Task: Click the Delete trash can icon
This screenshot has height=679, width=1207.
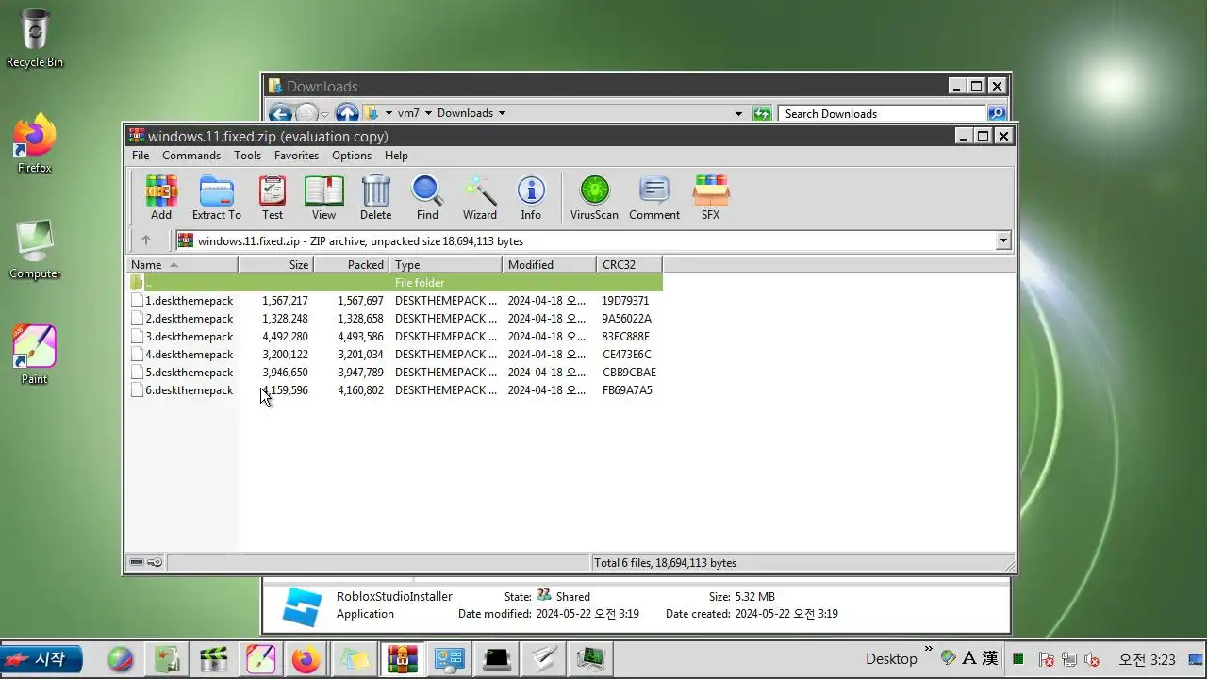Action: [375, 198]
